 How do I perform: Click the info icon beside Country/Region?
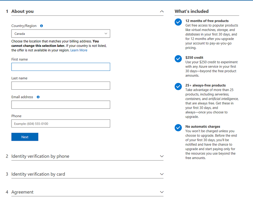pyautogui.click(x=41, y=26)
